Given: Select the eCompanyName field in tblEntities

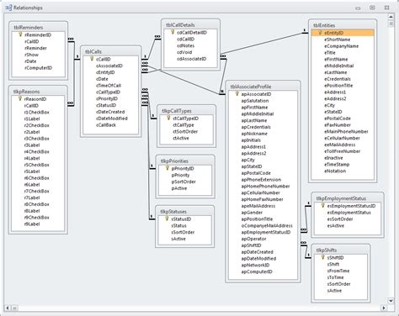Looking at the screenshot, I should click(x=342, y=46).
